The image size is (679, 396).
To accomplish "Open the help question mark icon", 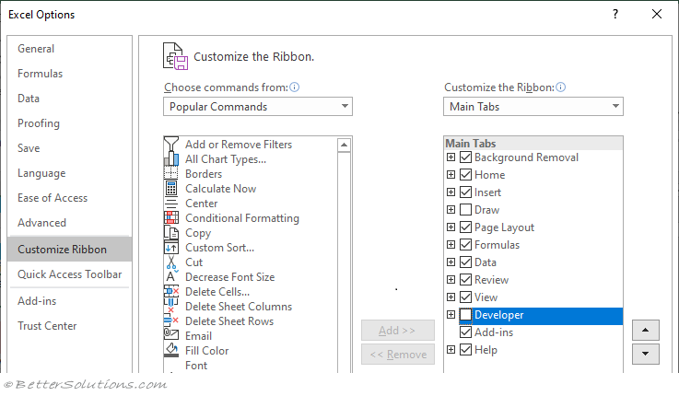I will [615, 14].
